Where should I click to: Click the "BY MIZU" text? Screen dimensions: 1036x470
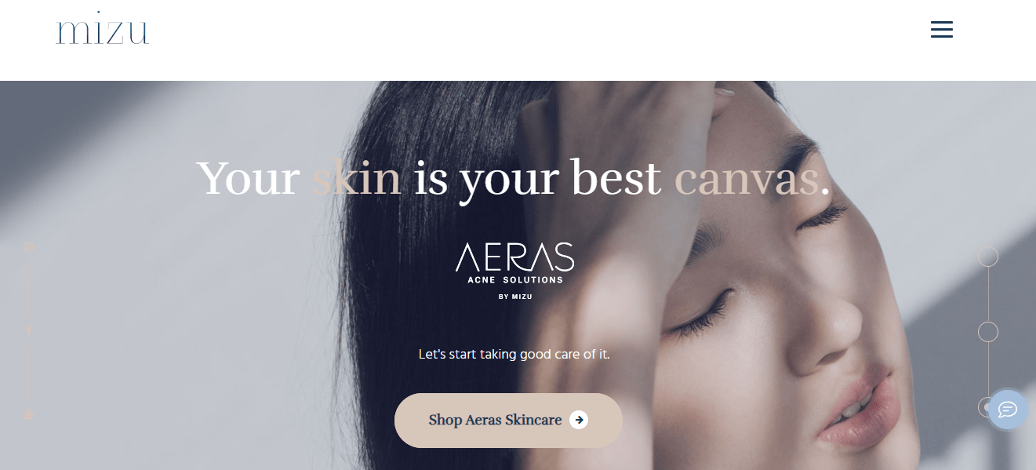515,297
